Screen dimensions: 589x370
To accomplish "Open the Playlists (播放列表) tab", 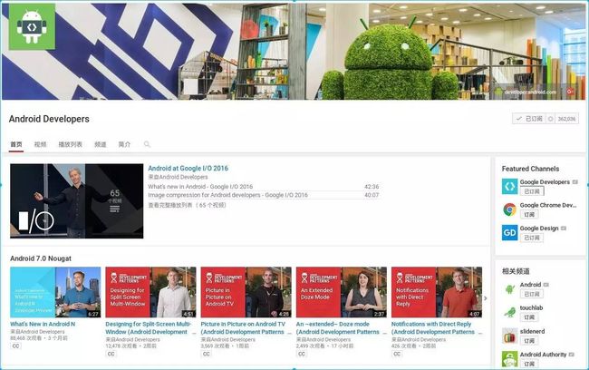I will point(71,144).
